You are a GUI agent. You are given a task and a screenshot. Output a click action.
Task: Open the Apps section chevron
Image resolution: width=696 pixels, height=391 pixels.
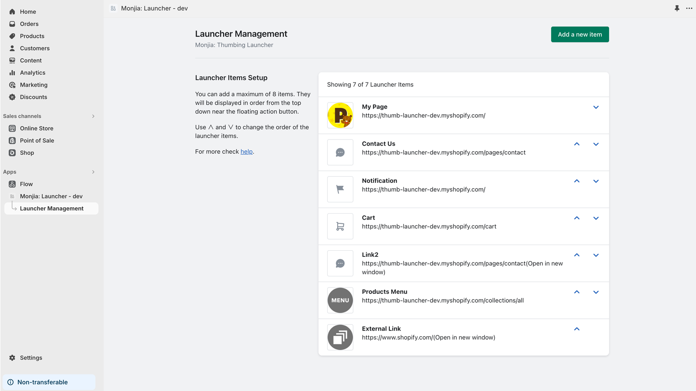click(x=93, y=172)
